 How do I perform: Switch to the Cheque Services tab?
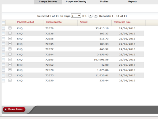(48, 2)
